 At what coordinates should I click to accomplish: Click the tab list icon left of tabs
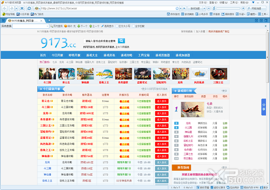[4, 21]
